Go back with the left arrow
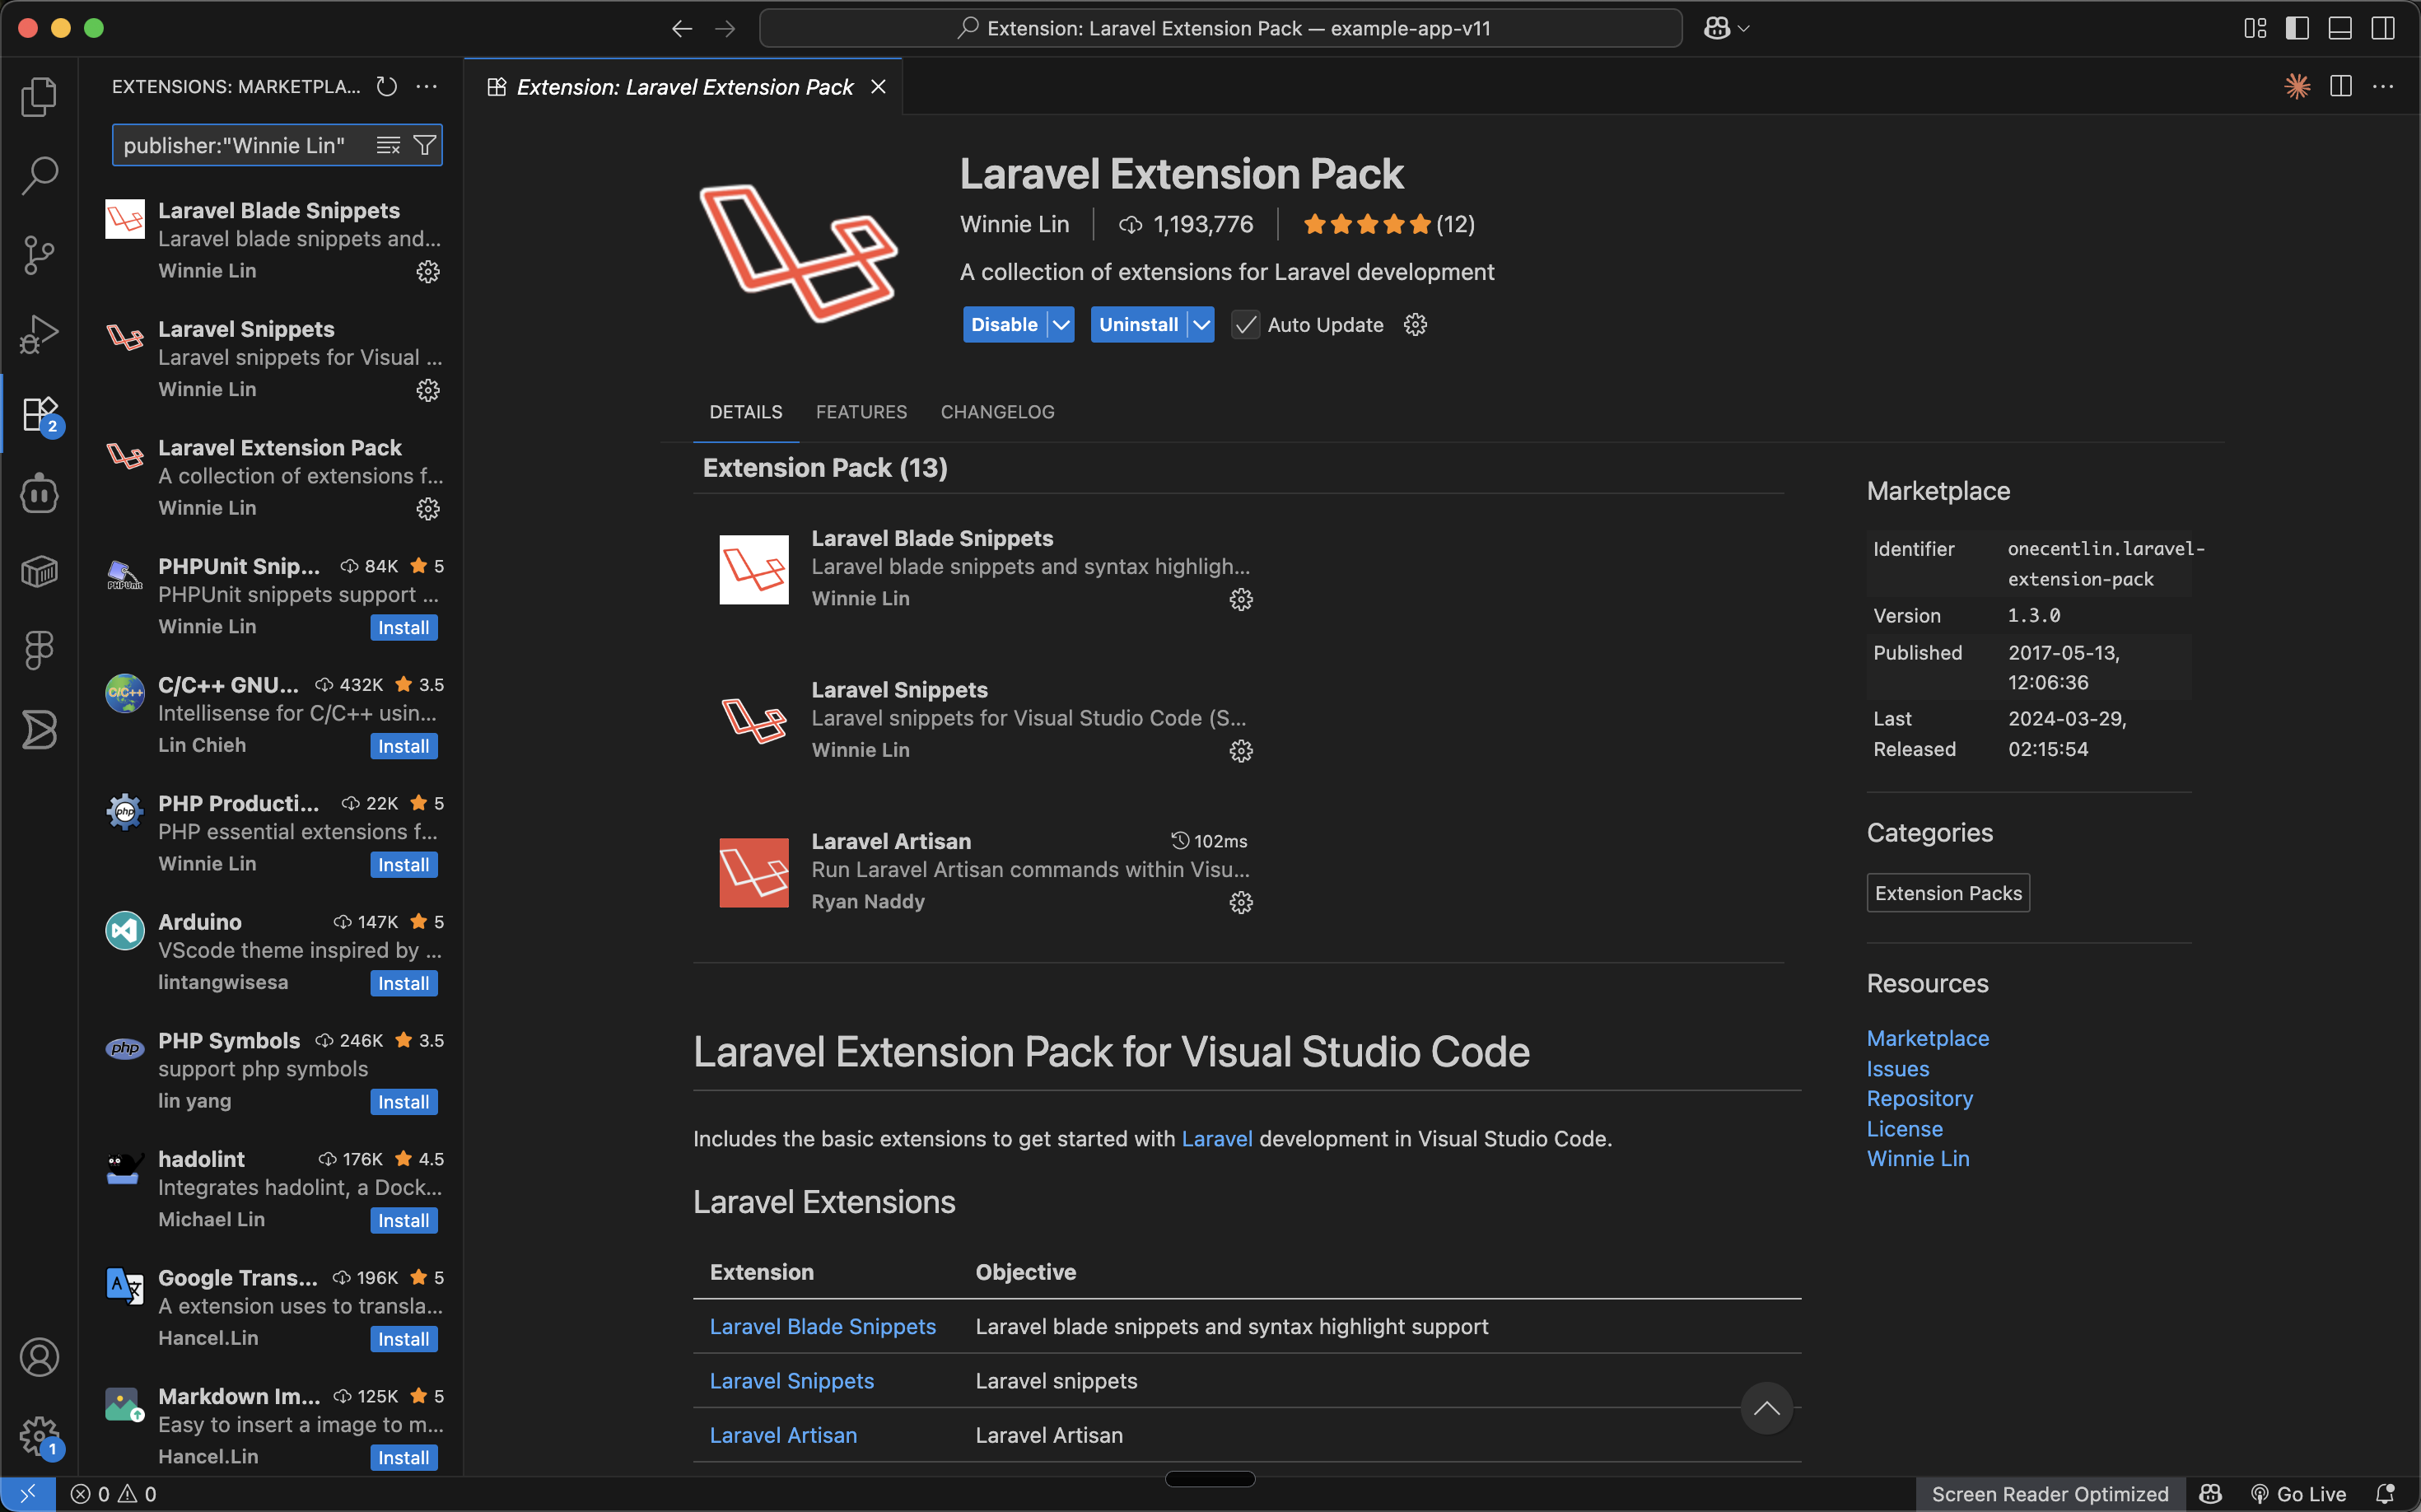 [682, 29]
